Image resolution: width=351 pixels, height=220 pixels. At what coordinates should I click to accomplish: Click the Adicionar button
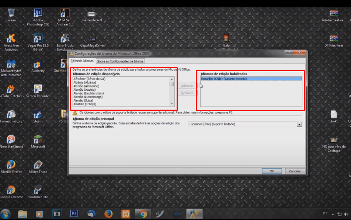pyautogui.click(x=187, y=86)
